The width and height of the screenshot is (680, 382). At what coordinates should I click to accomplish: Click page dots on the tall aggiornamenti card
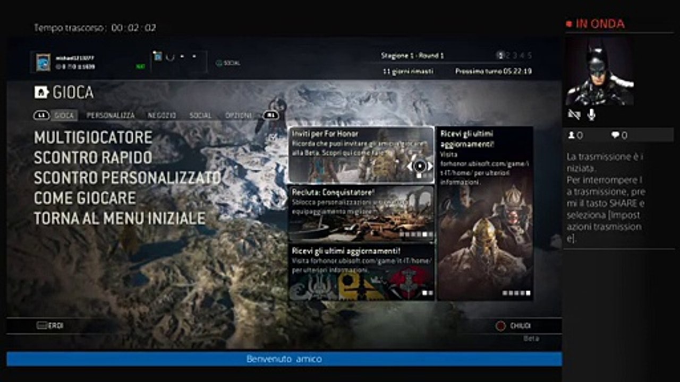tap(516, 293)
